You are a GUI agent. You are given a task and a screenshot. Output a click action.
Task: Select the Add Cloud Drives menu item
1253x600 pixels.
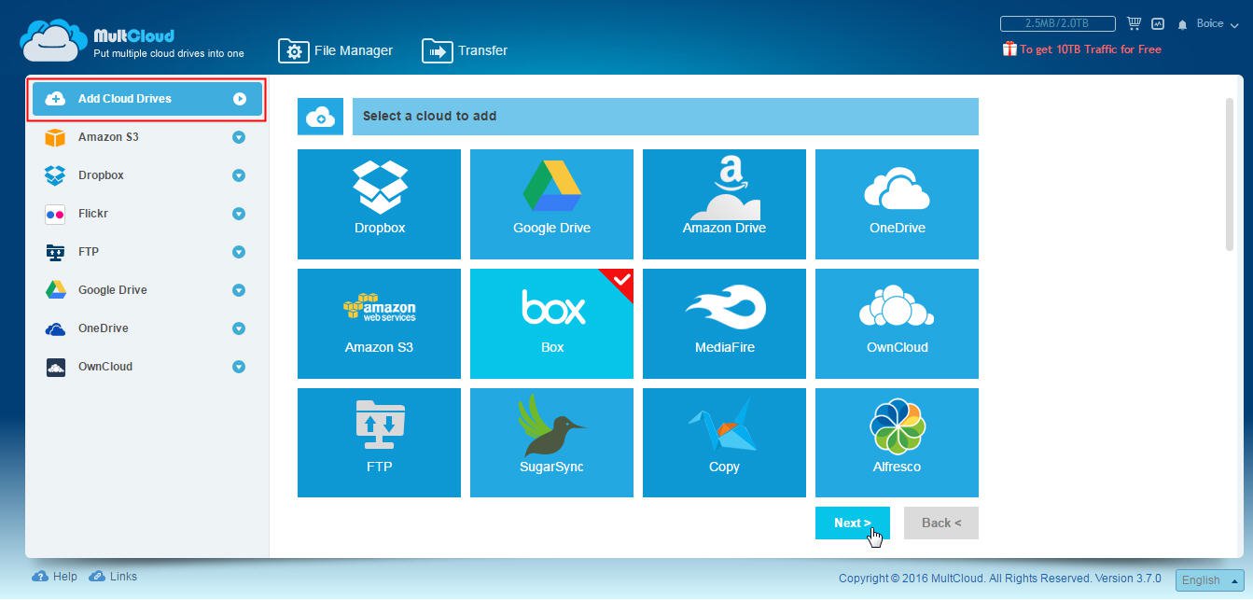pyautogui.click(x=146, y=99)
